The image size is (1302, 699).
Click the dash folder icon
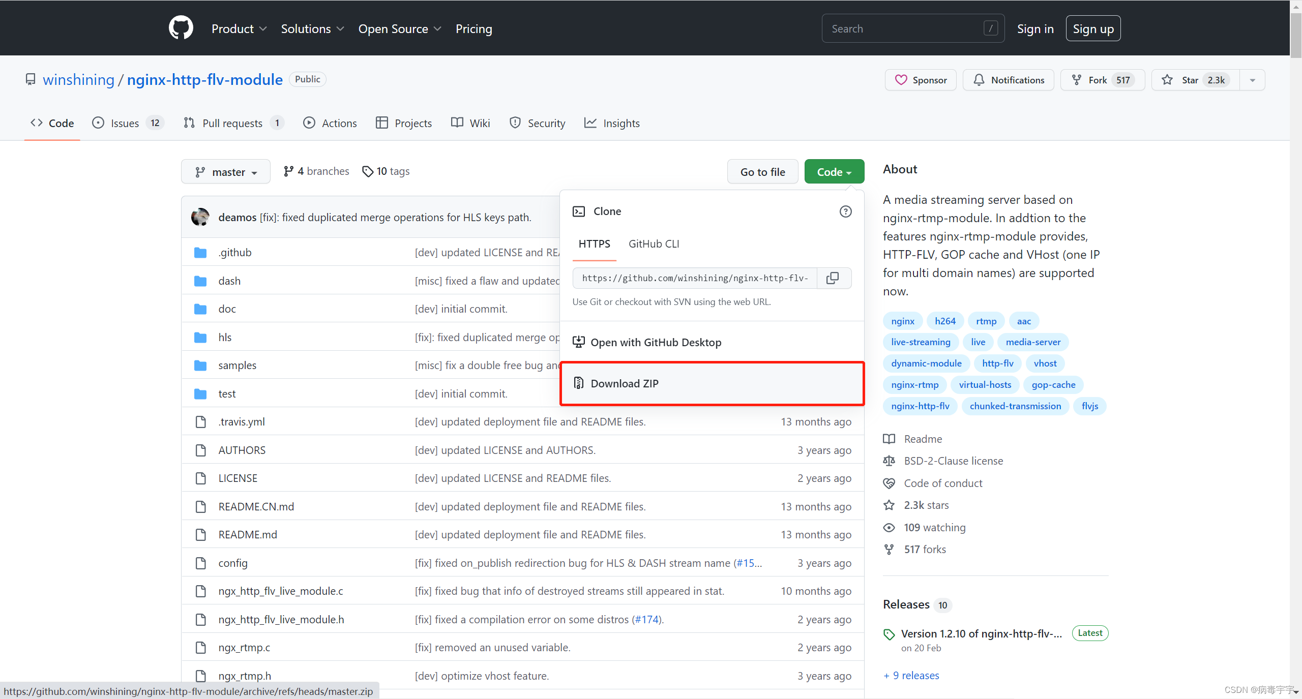[x=200, y=281]
